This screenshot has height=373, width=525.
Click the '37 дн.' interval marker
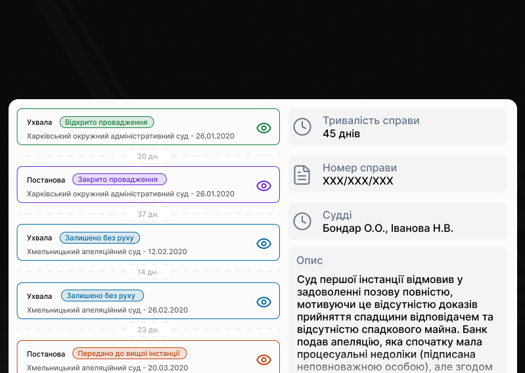click(148, 214)
